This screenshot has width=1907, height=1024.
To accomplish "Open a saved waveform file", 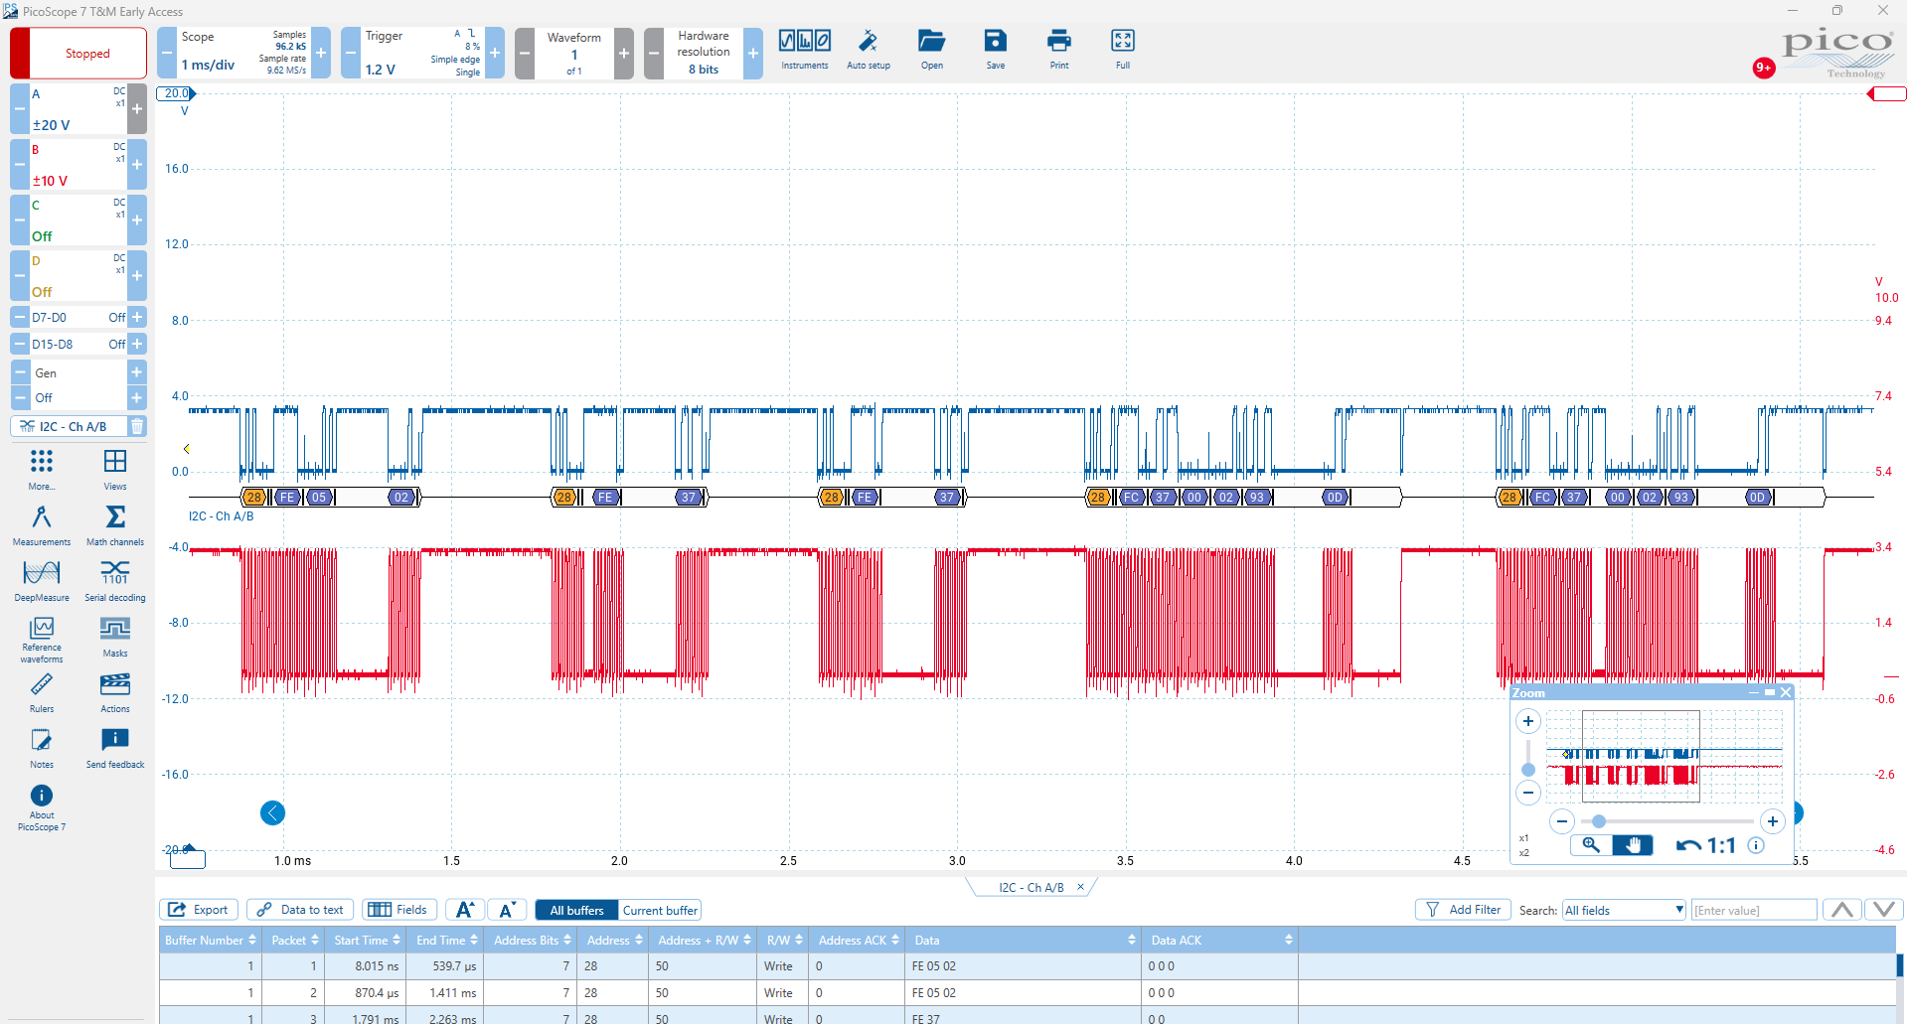I will (931, 50).
